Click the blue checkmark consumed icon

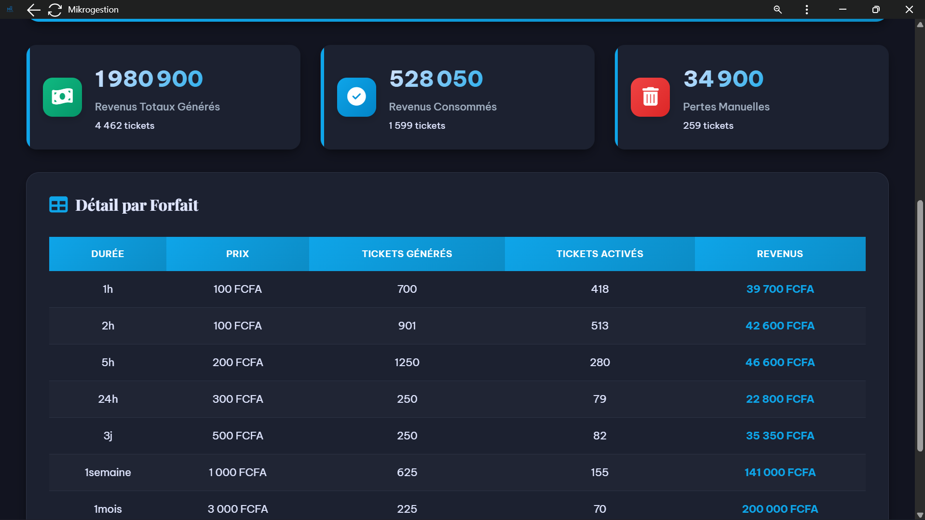point(356,97)
